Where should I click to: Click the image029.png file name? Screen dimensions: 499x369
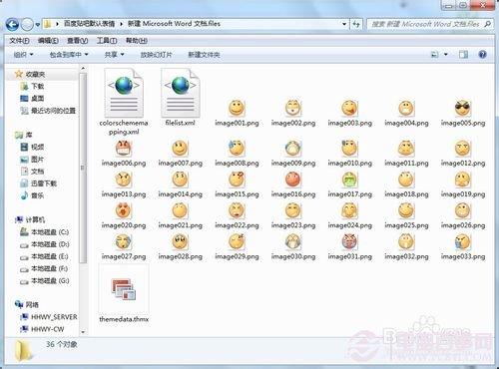(x=237, y=256)
